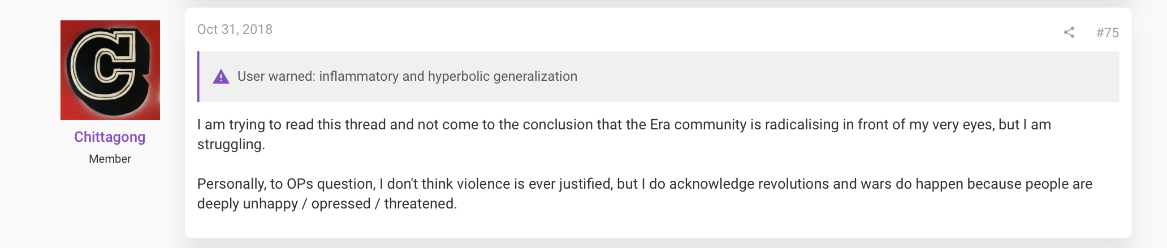Click the phrase 'hyperbolic generalization' in the warning
The width and height of the screenshot is (1167, 248).
tap(503, 76)
